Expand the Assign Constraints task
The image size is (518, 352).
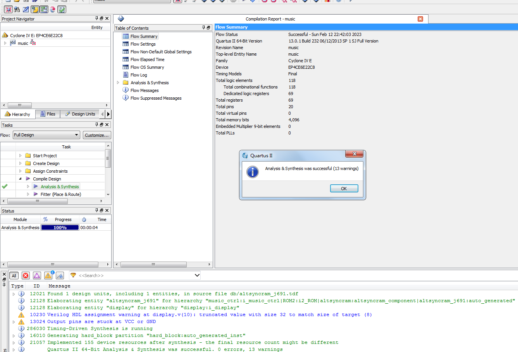(20, 171)
